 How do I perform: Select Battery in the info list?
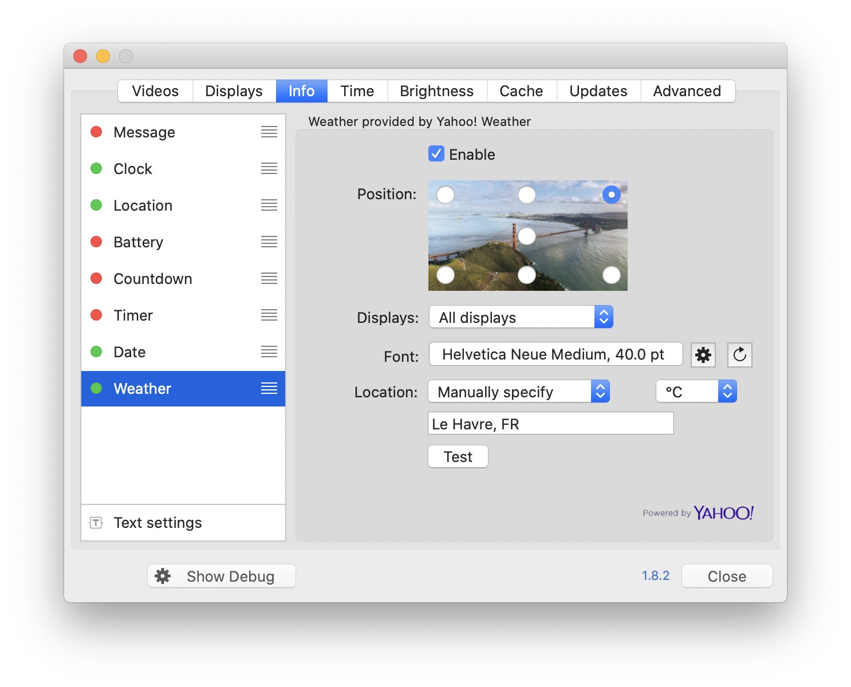183,242
